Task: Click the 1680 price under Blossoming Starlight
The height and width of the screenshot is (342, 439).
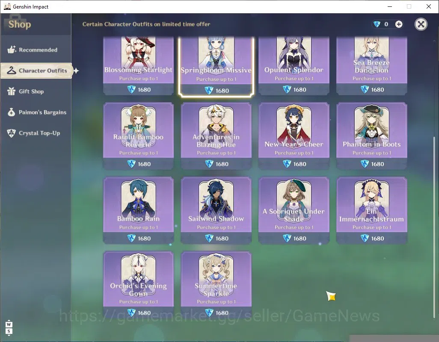Action: click(x=144, y=90)
